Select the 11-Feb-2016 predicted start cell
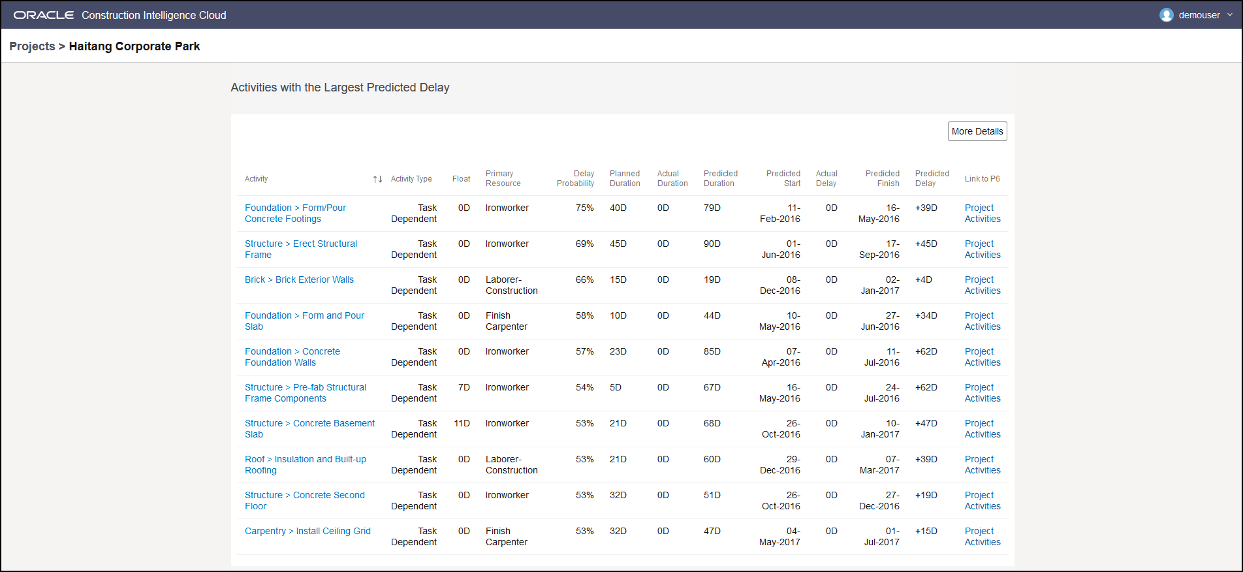Viewport: 1243px width, 572px height. click(x=780, y=214)
